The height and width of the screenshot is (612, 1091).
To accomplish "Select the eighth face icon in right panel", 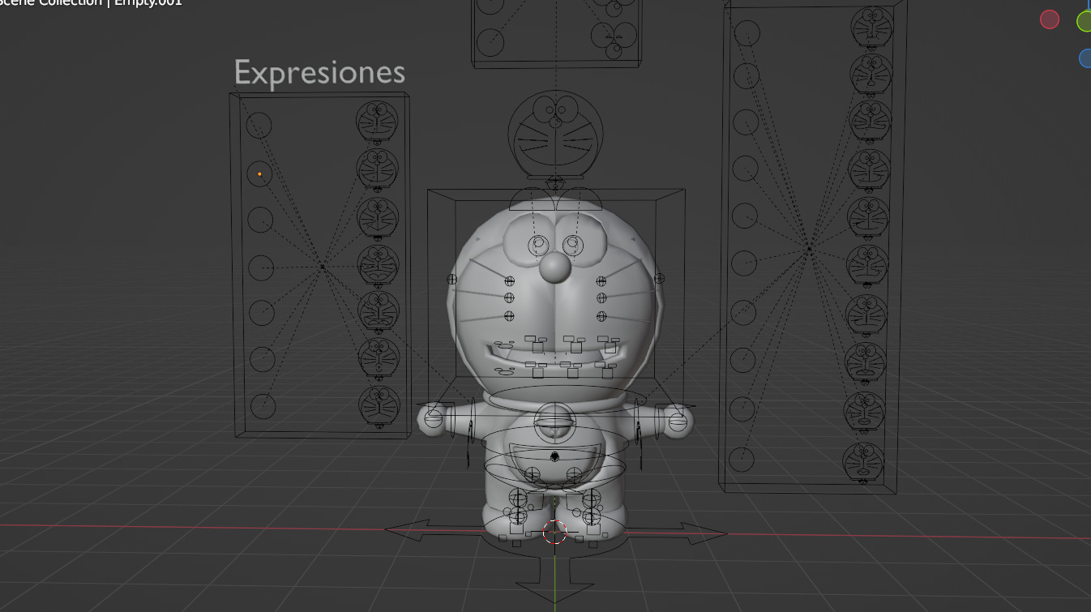I will click(x=866, y=363).
